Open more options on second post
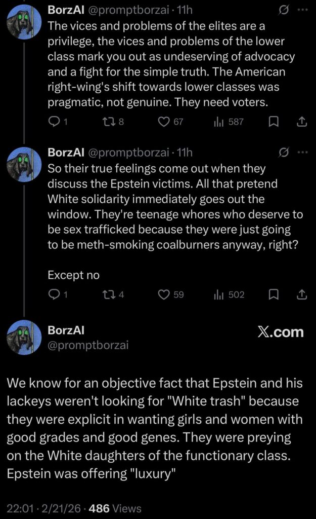Screen dimensions: 316x519 [x=302, y=152]
